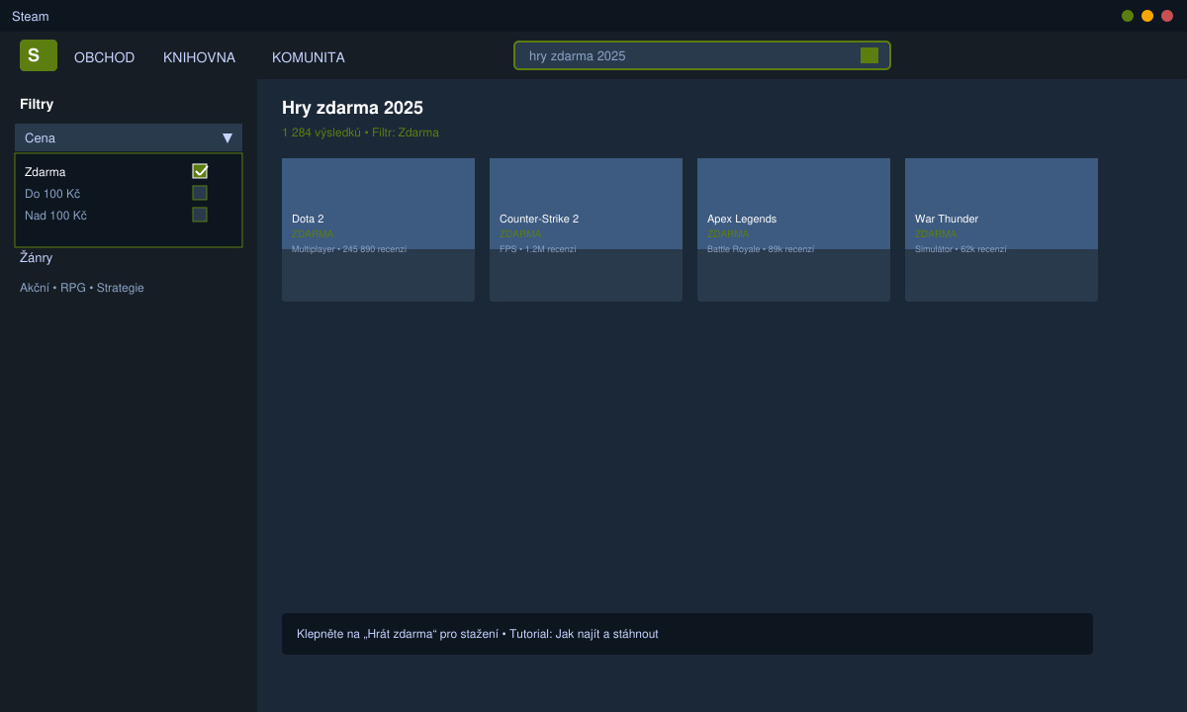Click the tutorial hint bar 'Klepněte na Hrát zdarma'
Screen dimensions: 1187x712
(x=687, y=634)
